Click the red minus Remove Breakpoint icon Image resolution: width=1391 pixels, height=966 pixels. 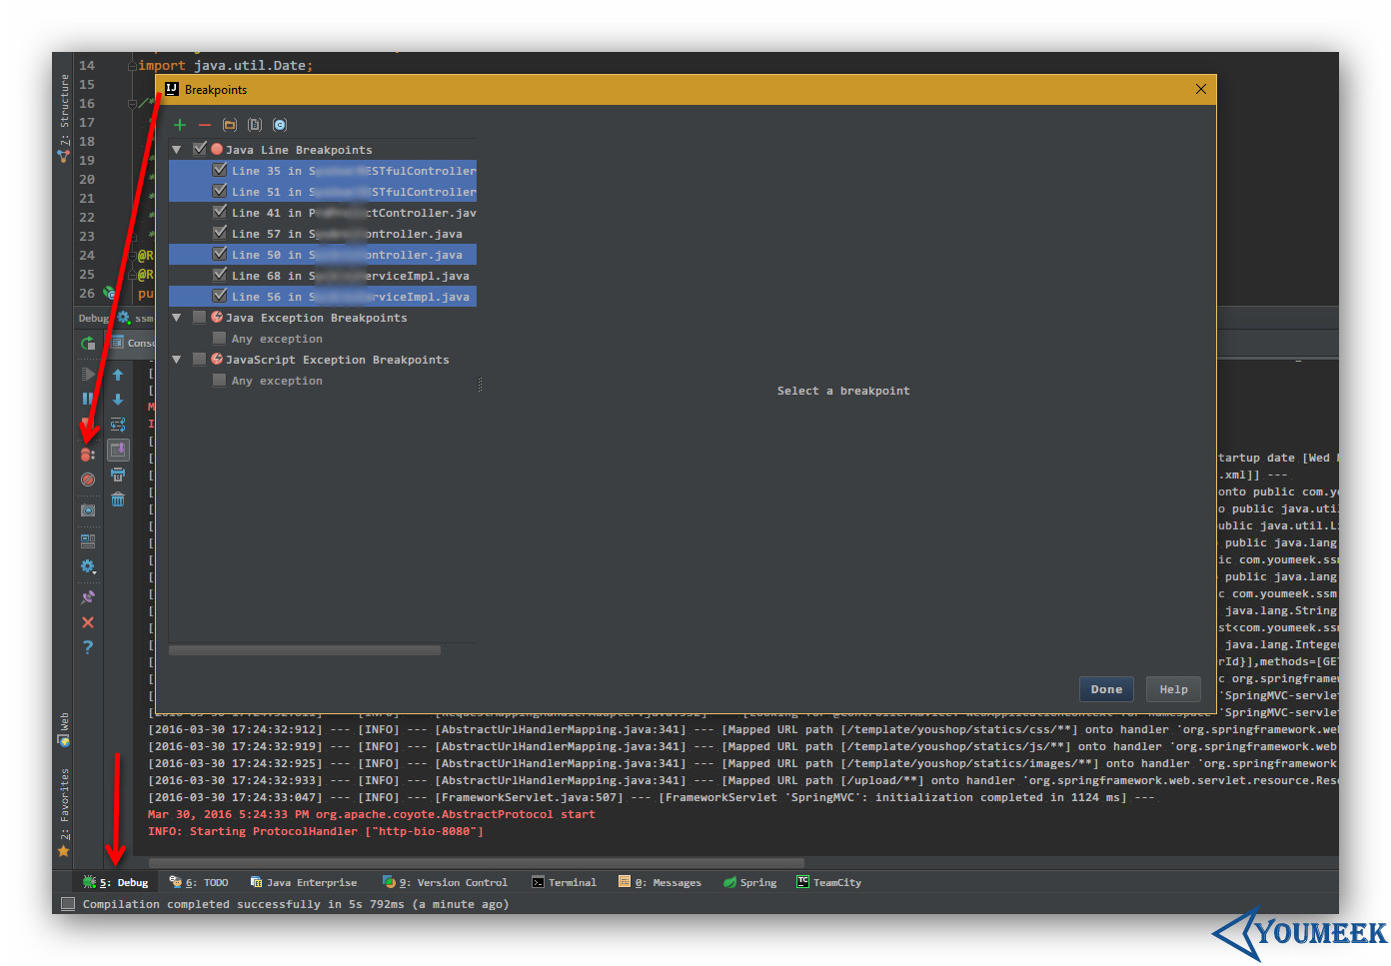click(x=205, y=125)
